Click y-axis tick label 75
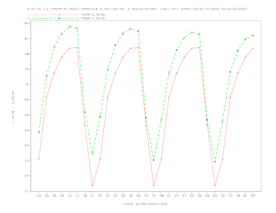276x213 pixels. tap(27, 69)
